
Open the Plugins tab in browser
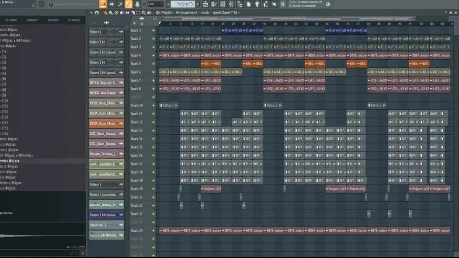pos(11,20)
